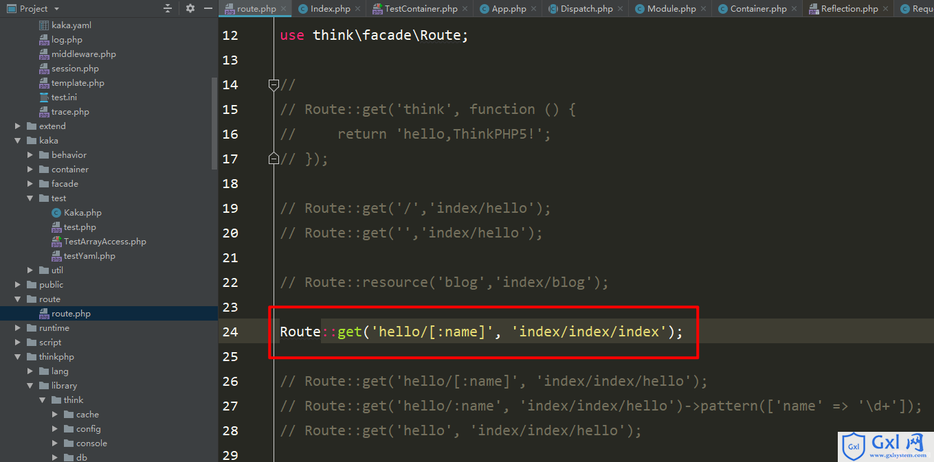This screenshot has width=934, height=462.
Task: Close the Container.php tab
Action: [794, 9]
